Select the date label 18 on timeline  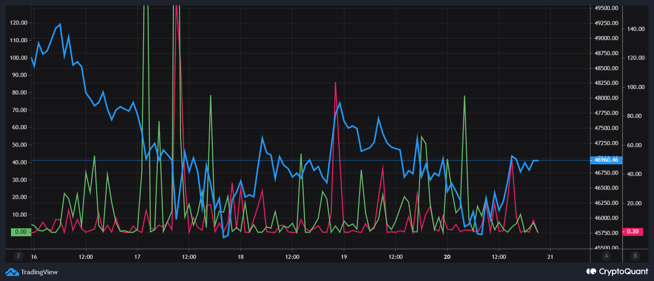coord(241,257)
